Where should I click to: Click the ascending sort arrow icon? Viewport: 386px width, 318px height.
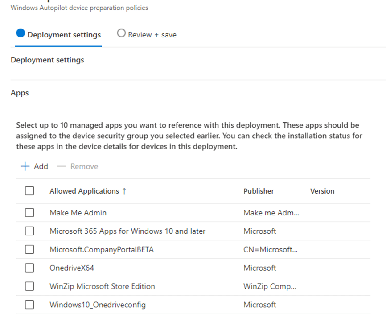124,191
